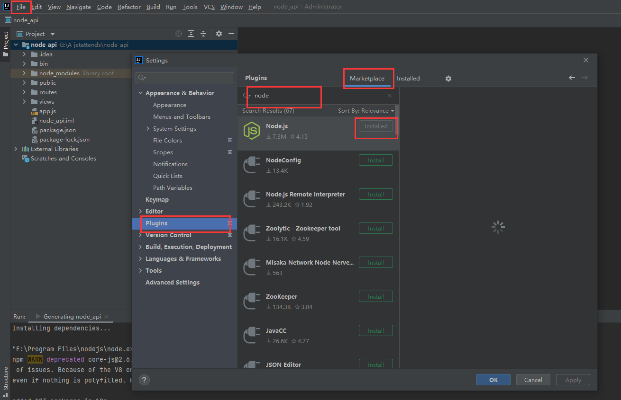Hide the Project panel with minus icon
This screenshot has height=400, width=621.
231,34
